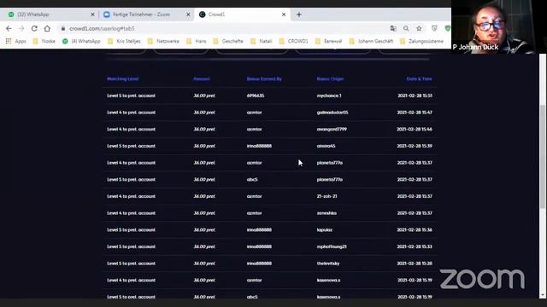
Task: Select the 2021-02-28 15:28 timestamp
Action: click(415, 264)
